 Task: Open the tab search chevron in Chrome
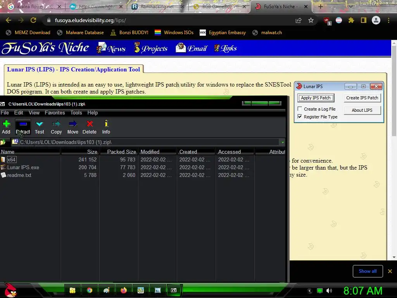350,7
